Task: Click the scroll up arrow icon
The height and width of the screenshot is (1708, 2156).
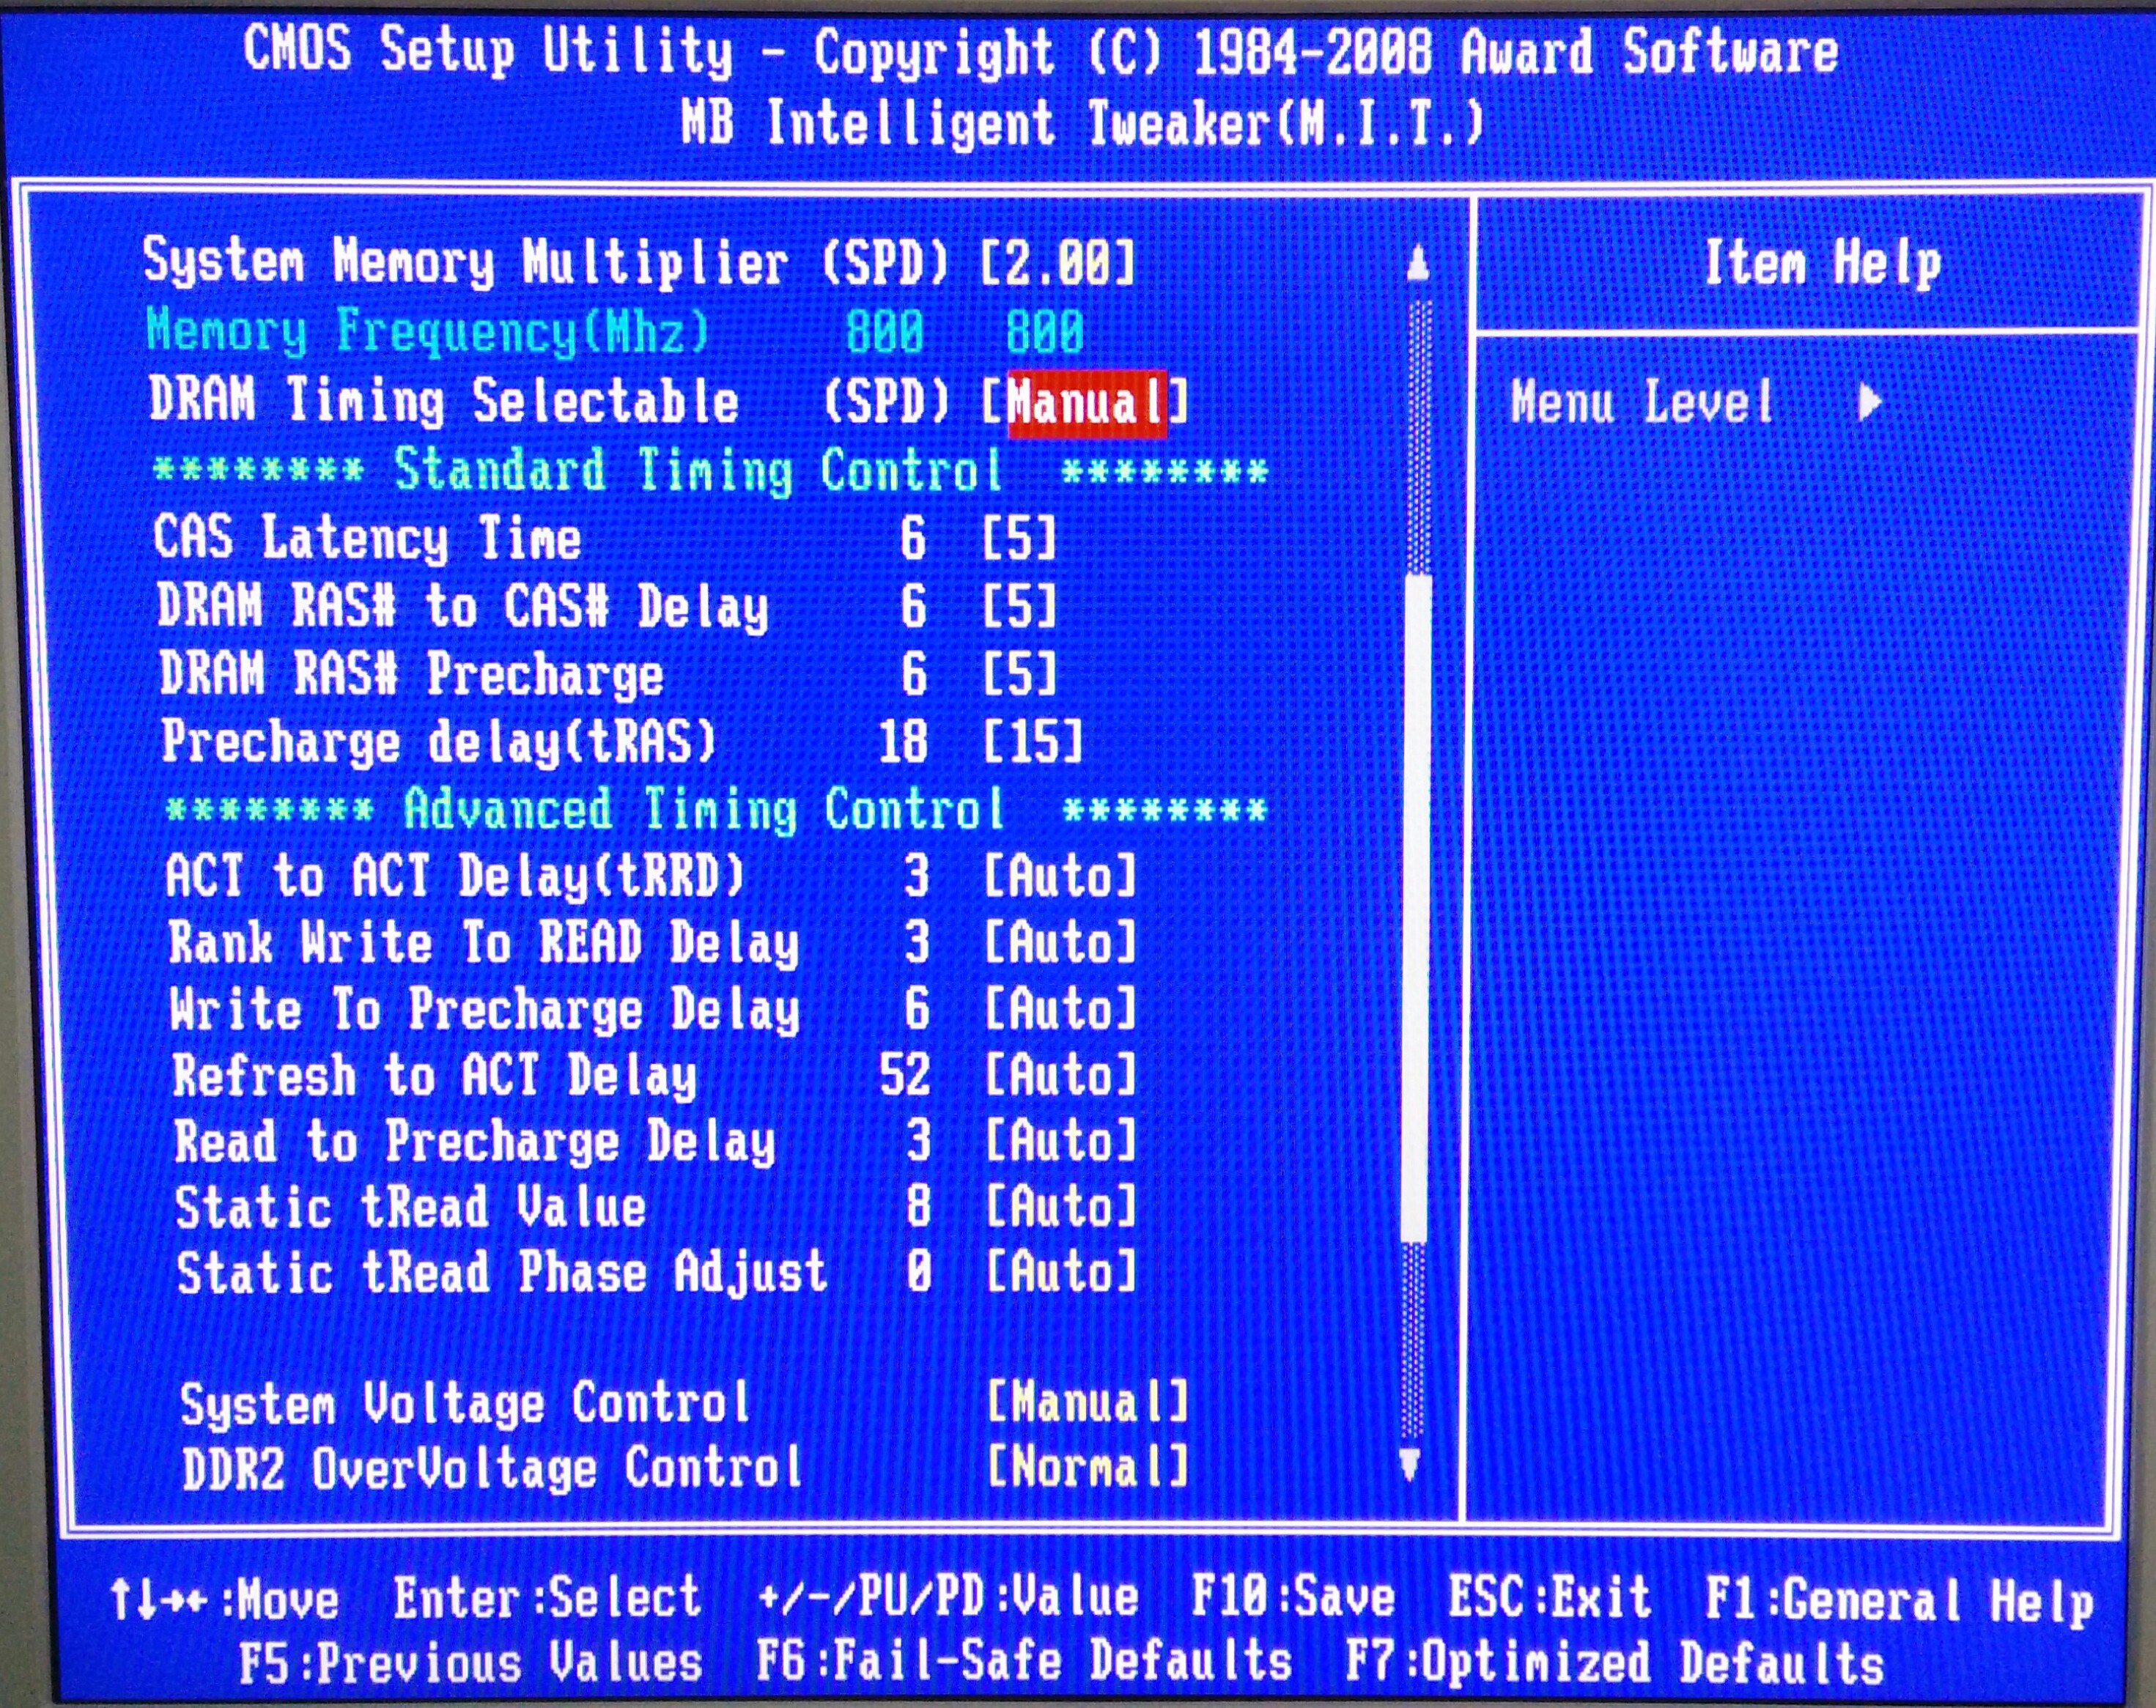Action: 1417,265
